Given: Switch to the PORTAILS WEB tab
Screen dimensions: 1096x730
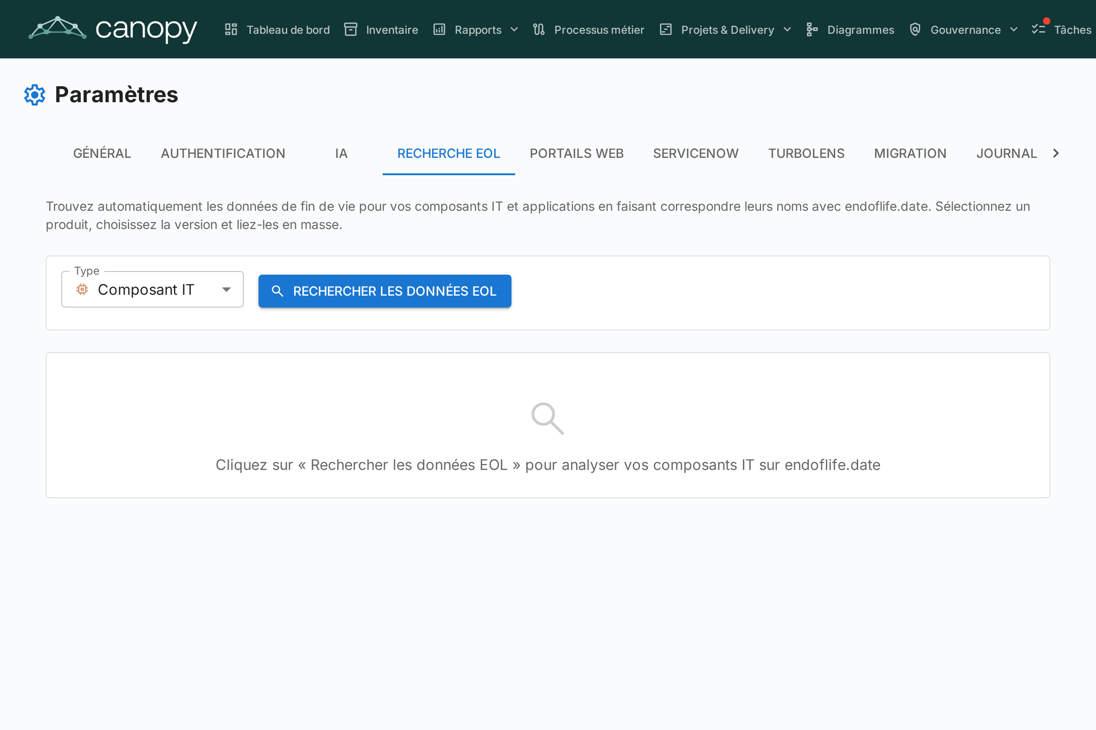Looking at the screenshot, I should [576, 153].
